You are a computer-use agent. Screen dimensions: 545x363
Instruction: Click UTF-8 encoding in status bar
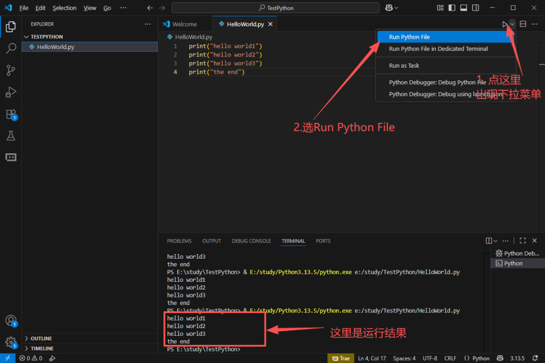430,358
